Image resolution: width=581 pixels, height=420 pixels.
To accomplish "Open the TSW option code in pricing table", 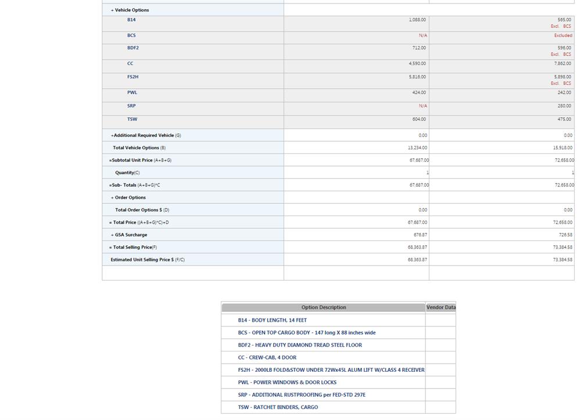I will [132, 119].
